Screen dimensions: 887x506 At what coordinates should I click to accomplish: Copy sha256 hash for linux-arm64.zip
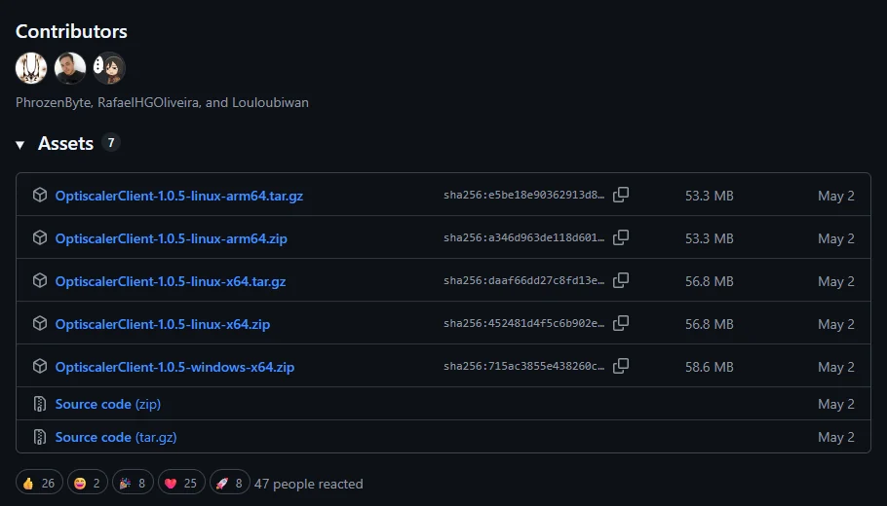tap(621, 237)
